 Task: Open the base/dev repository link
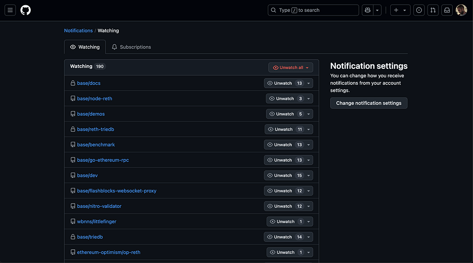click(x=87, y=175)
